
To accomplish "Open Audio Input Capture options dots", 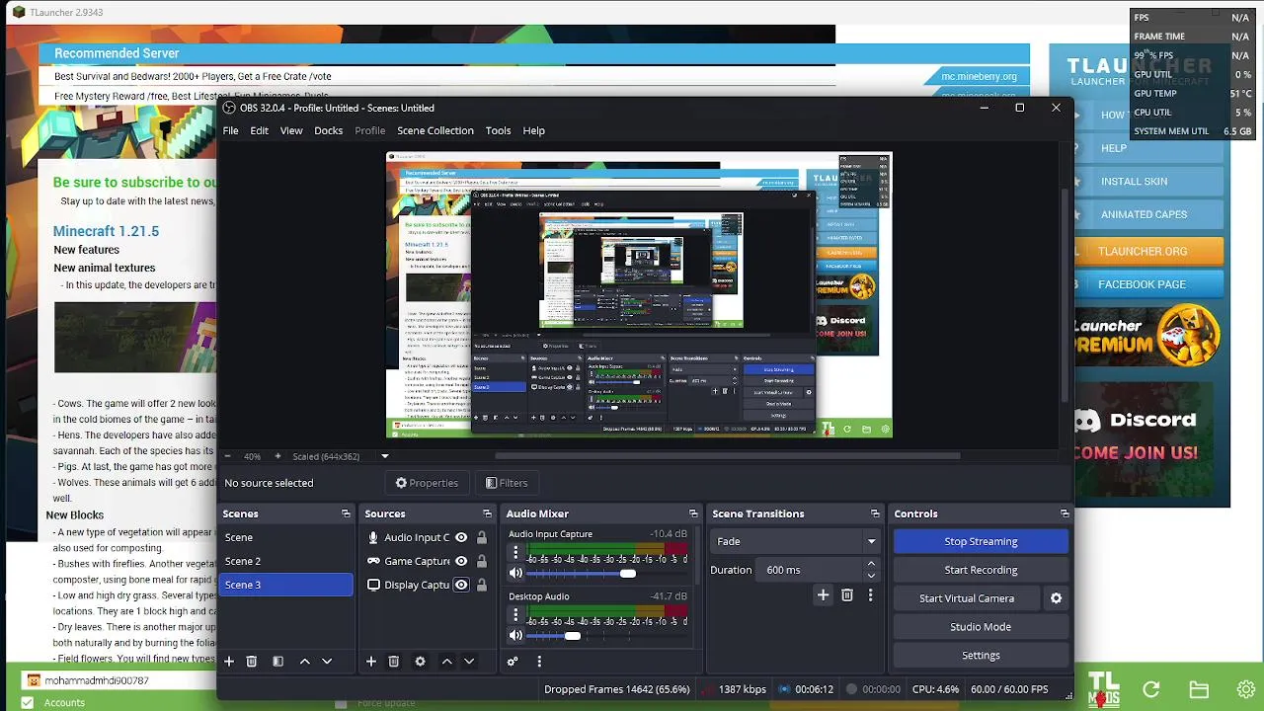I will tap(515, 553).
